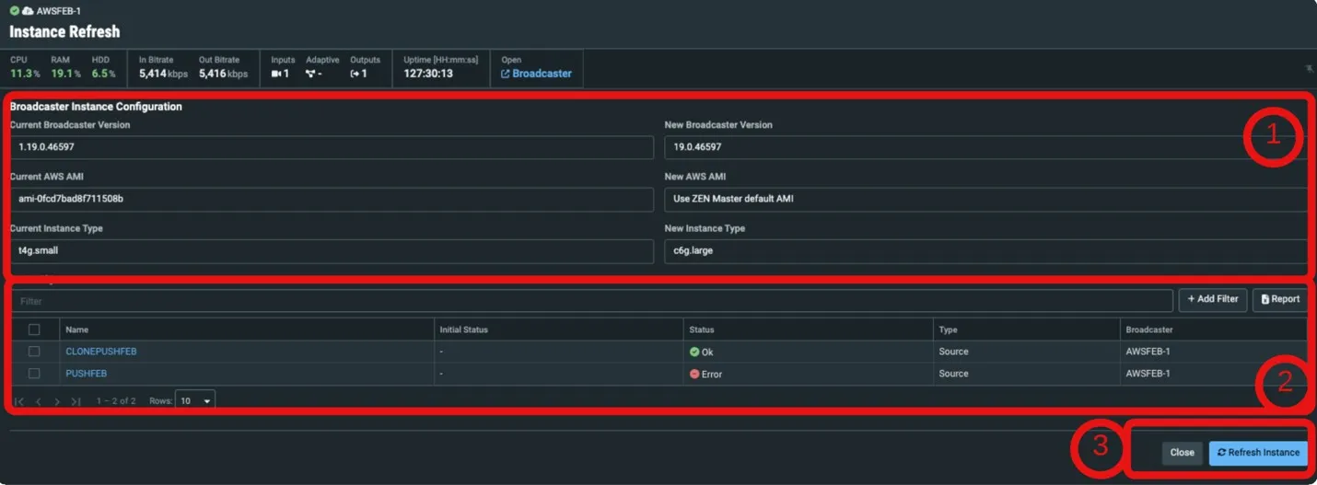
Task: Open the PUSHFEB source link
Action: tap(87, 374)
